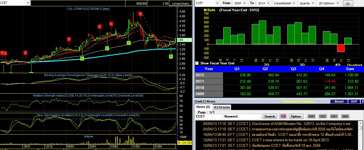Viewport: 364px width, 150px height.
Task: Click the Keyword search field
Action: point(242,116)
